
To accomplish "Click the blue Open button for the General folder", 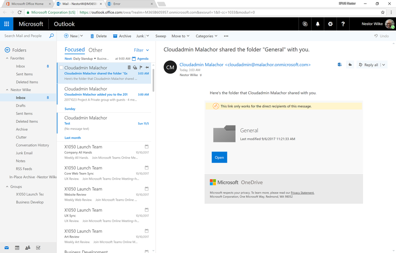I will [x=219, y=157].
